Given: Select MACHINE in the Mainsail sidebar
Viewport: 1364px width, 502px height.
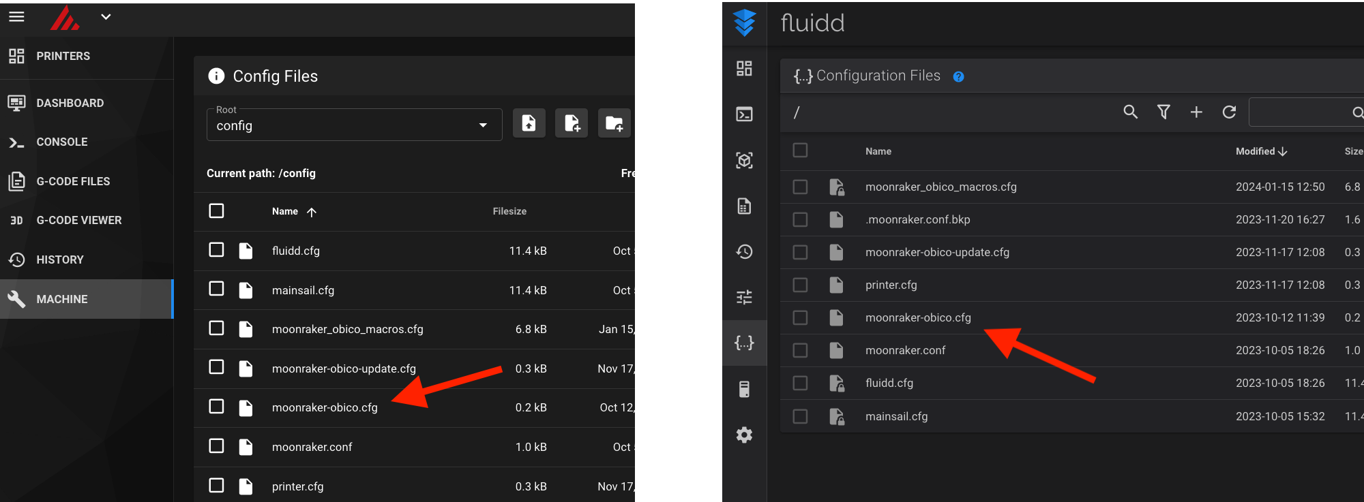Looking at the screenshot, I should 87,299.
